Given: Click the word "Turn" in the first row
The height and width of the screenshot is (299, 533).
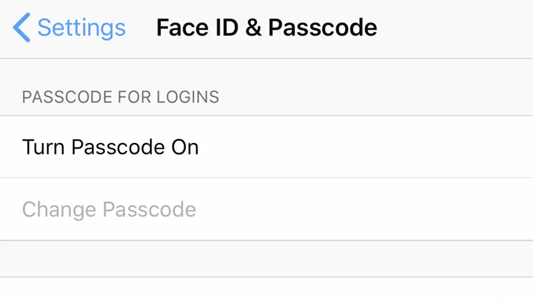Looking at the screenshot, I should tap(43, 148).
